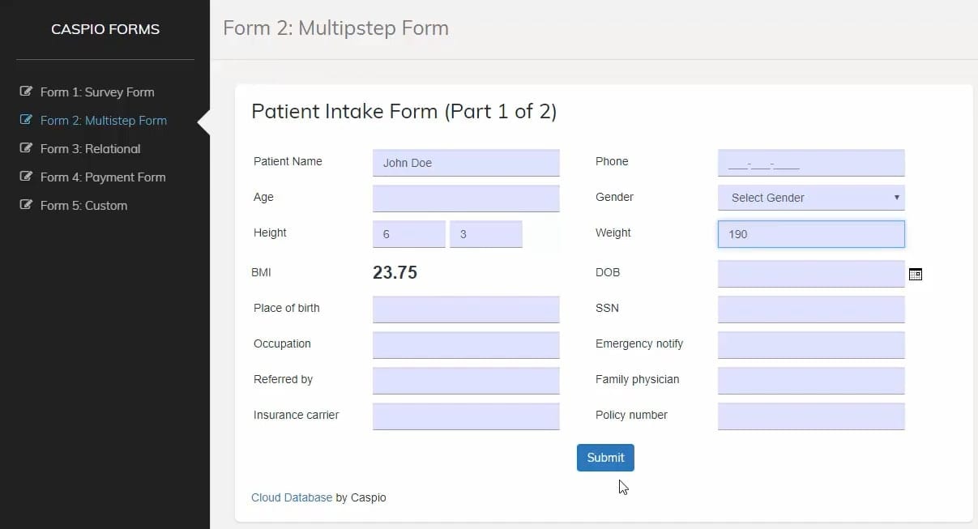Click the edit icon beside Form 2
The height and width of the screenshot is (529, 978).
point(26,120)
